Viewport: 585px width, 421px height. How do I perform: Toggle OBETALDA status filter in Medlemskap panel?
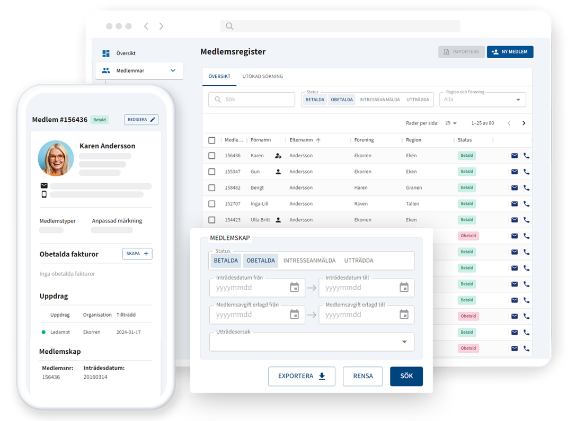click(261, 261)
